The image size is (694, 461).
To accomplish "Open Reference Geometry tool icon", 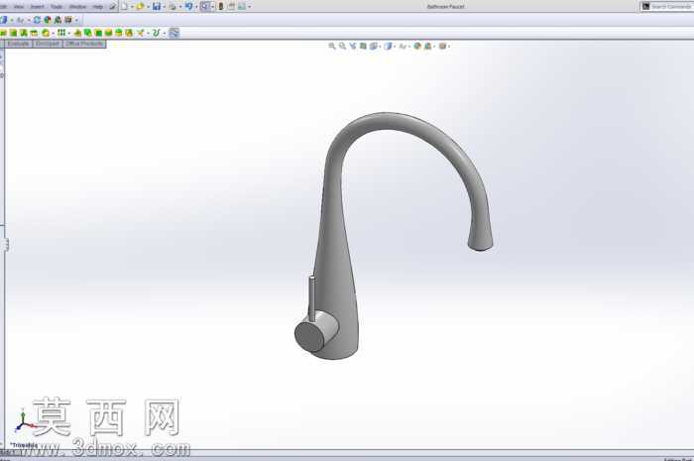I will click(x=141, y=33).
